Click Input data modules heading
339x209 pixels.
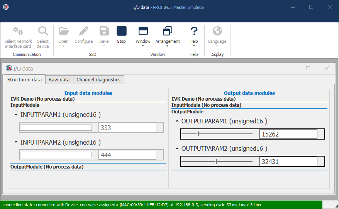point(88,93)
